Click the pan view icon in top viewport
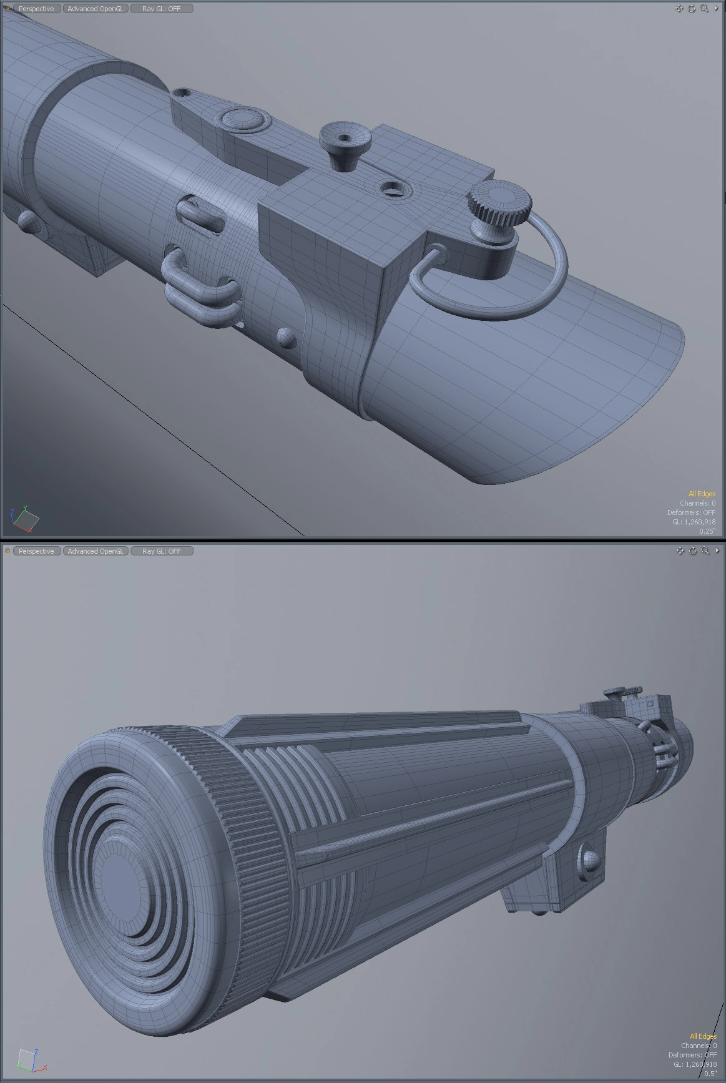 679,9
